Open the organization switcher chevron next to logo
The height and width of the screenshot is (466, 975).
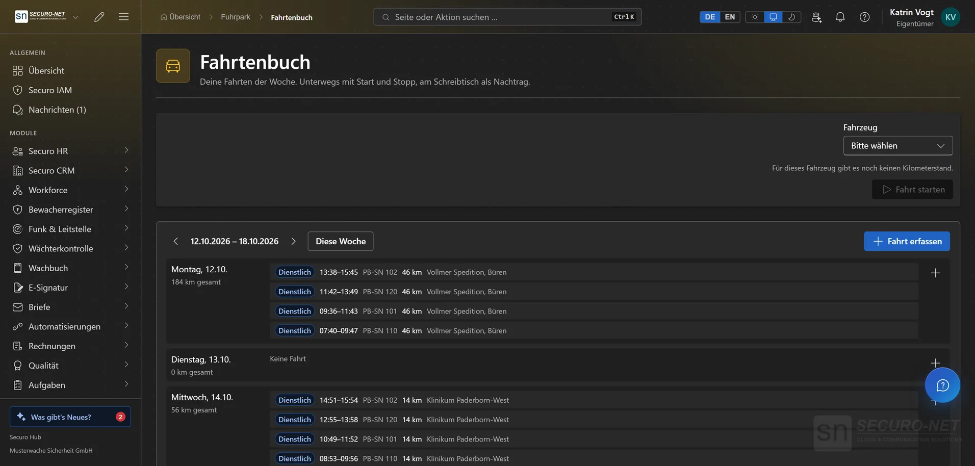75,17
